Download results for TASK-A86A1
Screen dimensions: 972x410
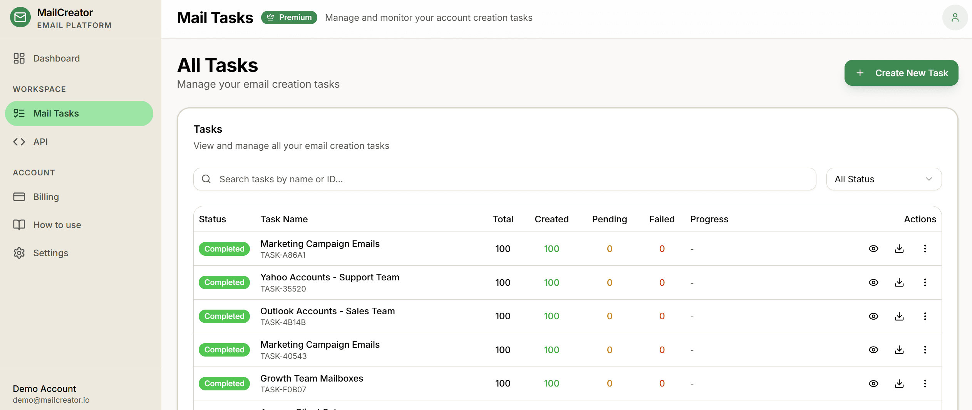[899, 249]
